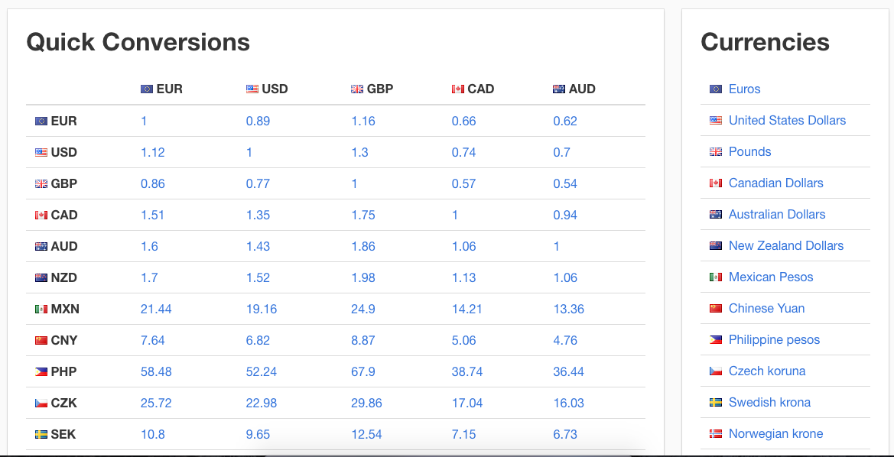The width and height of the screenshot is (894, 457).
Task: Click the Czech flag in the CZK row
Action: point(41,403)
